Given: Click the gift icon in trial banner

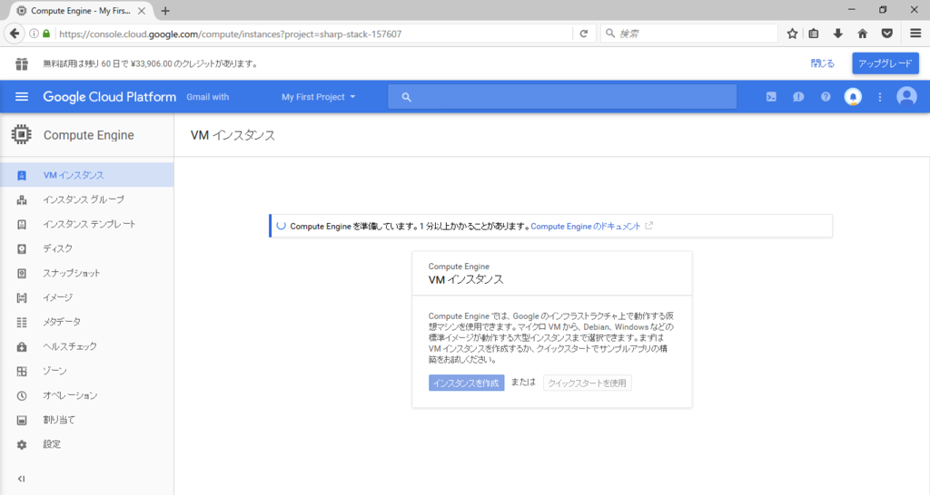Looking at the screenshot, I should click(22, 63).
